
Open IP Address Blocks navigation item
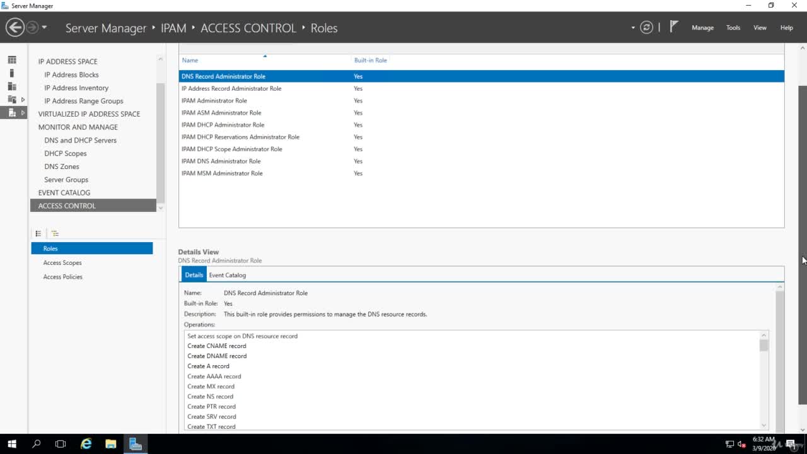click(71, 74)
